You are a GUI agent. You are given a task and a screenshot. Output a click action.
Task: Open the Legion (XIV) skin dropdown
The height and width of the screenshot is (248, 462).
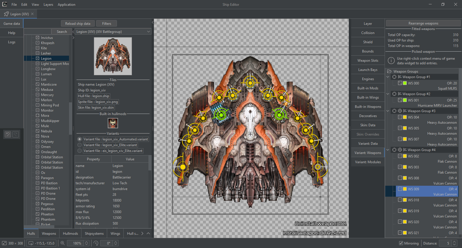tap(113, 31)
